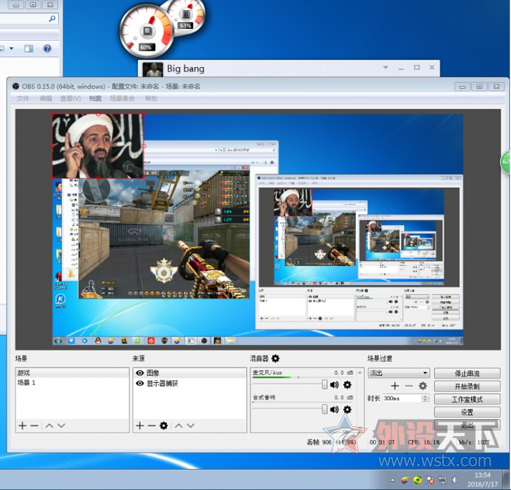511x490 pixels.
Task: Move the selected source down
Action: coord(190,426)
